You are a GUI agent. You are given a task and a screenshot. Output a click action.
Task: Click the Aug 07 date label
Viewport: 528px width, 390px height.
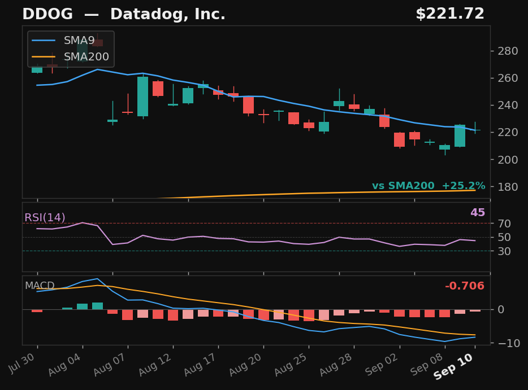coord(110,365)
